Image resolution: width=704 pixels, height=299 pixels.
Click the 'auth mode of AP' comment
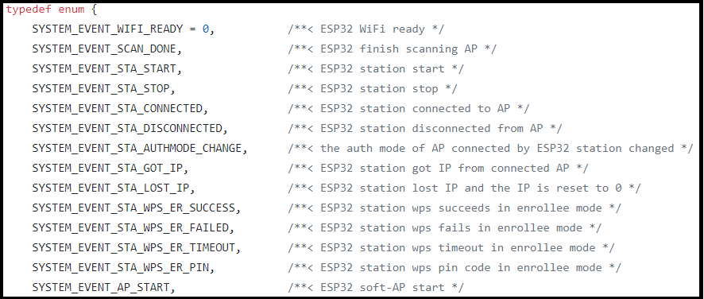pos(491,149)
